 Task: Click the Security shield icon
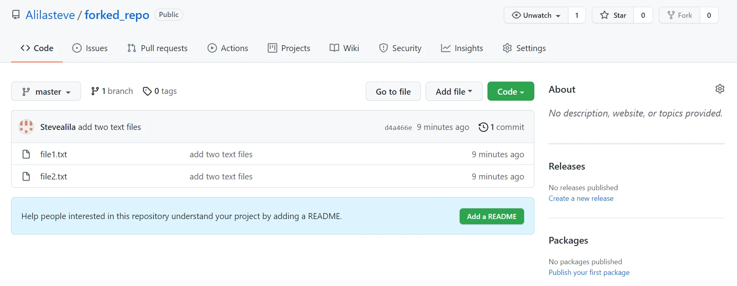coord(383,48)
